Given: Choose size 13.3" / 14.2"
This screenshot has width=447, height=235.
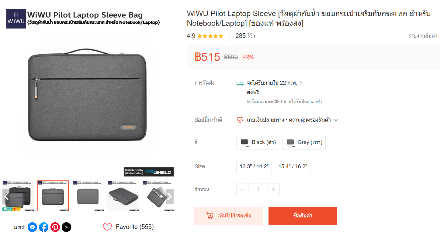Looking at the screenshot, I should (254, 166).
